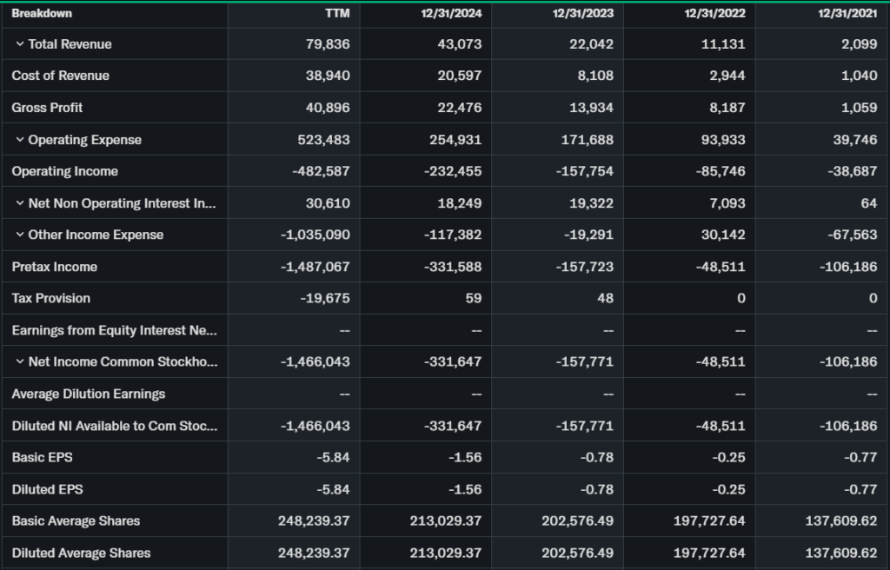Expand Net Non Operating Interest Income chevron

19,203
